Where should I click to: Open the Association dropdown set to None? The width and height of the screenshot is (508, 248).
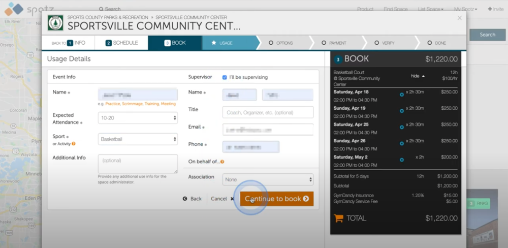tap(268, 179)
